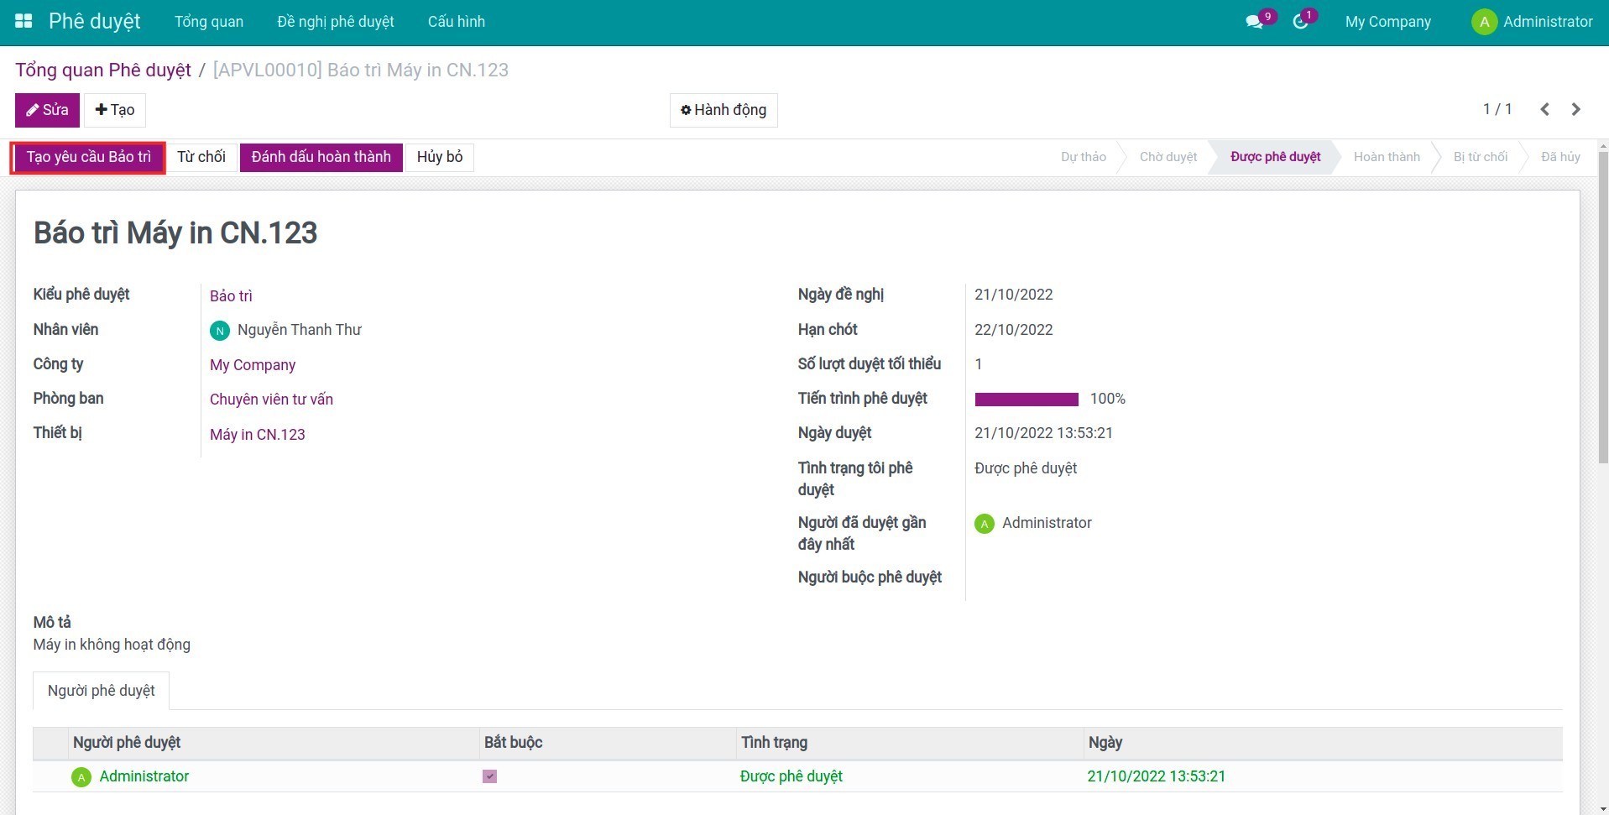Open the activities clock icon
Screen dimensions: 1609x815
point(1300,22)
